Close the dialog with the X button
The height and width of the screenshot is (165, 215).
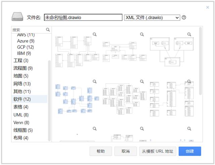pos(208,7)
